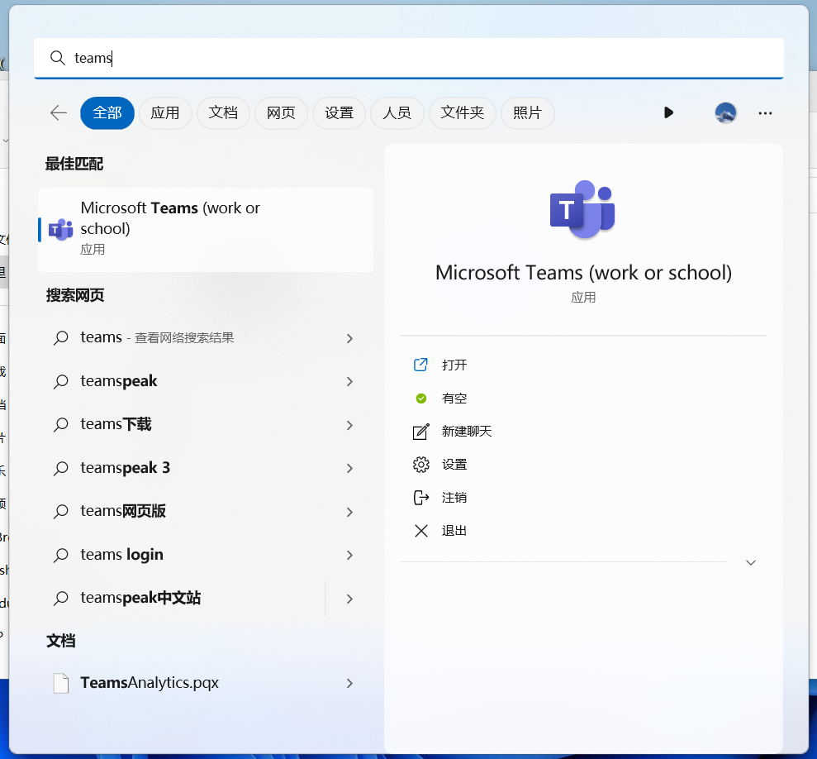817x759 pixels.
Task: Switch to the 文件夹 filter tab
Action: (462, 112)
